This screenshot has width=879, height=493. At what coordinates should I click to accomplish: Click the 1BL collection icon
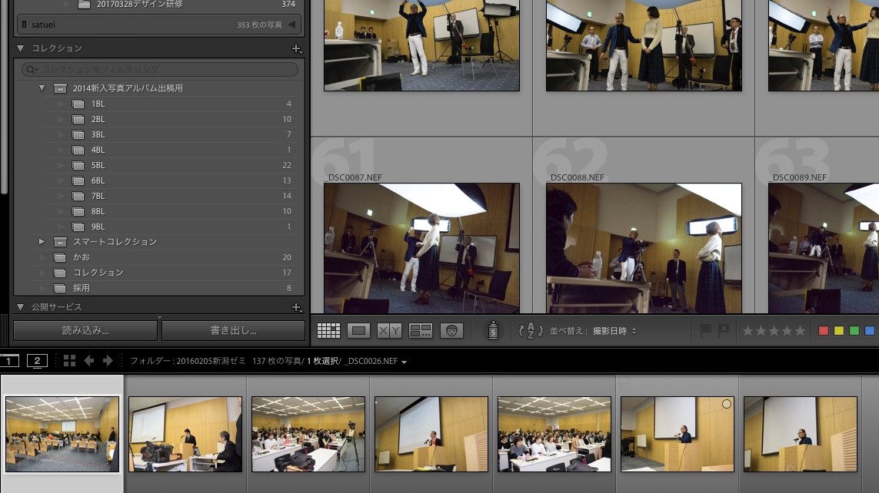pos(78,104)
